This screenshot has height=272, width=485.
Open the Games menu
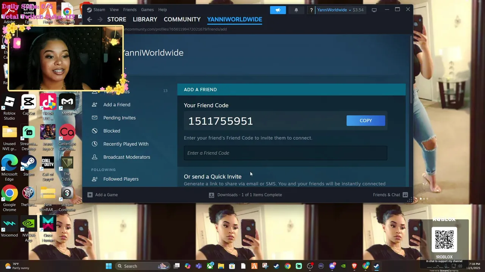[x=147, y=10]
